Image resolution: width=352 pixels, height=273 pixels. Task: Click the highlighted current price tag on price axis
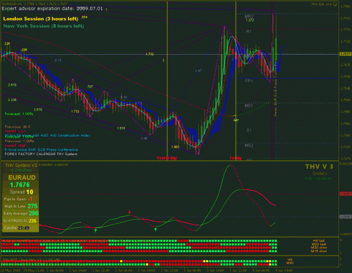pyautogui.click(x=345, y=54)
